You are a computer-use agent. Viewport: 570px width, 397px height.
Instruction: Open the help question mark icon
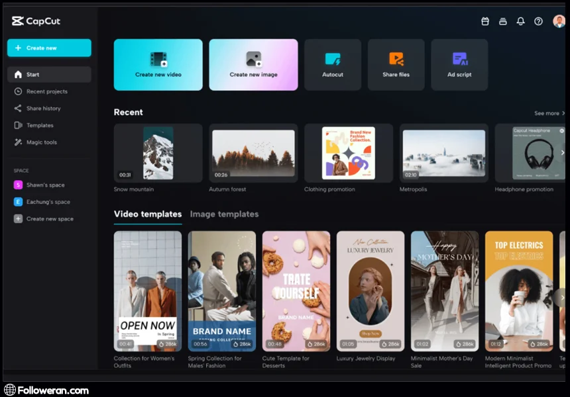click(538, 21)
